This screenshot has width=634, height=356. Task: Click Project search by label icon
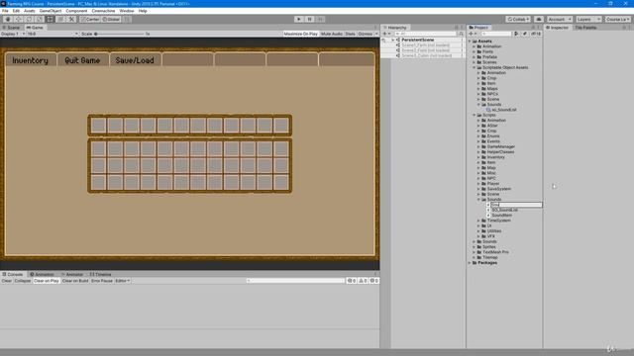[x=524, y=34]
